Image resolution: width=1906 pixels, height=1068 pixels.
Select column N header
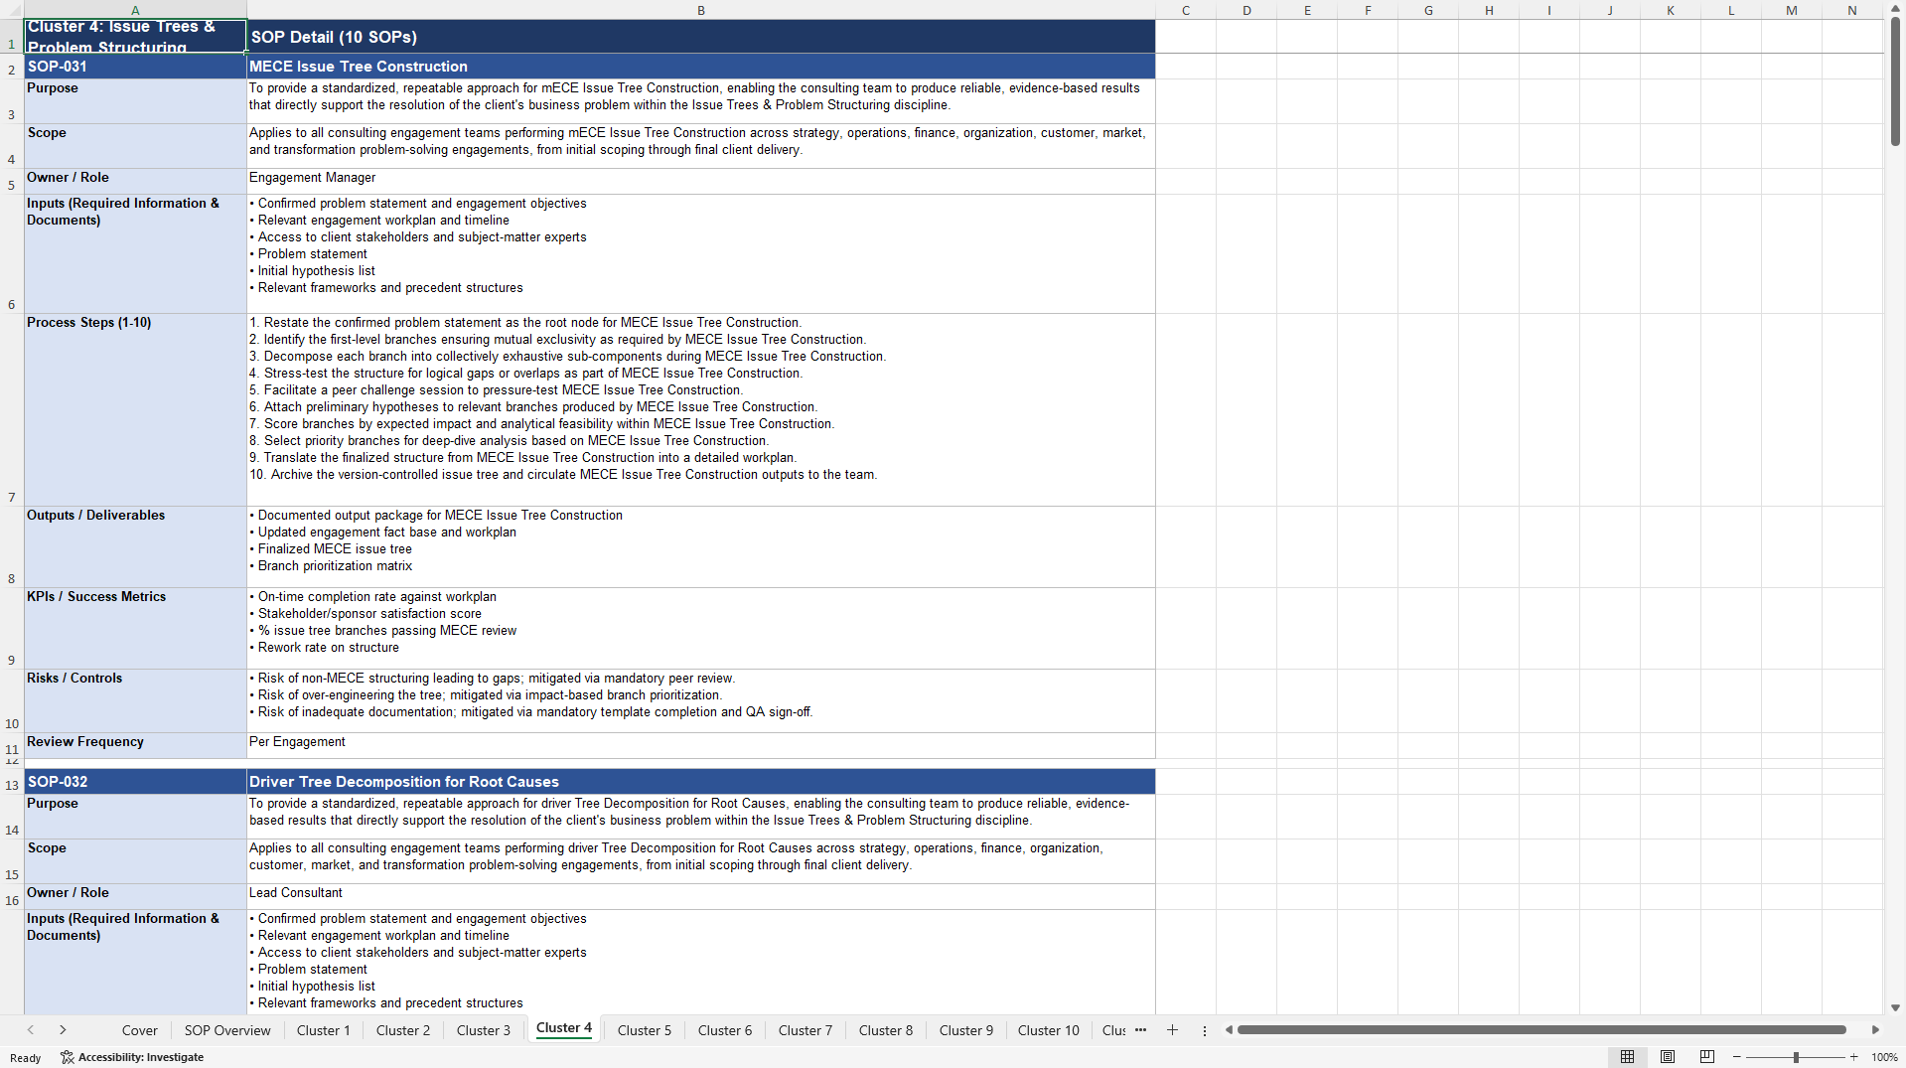(x=1852, y=10)
